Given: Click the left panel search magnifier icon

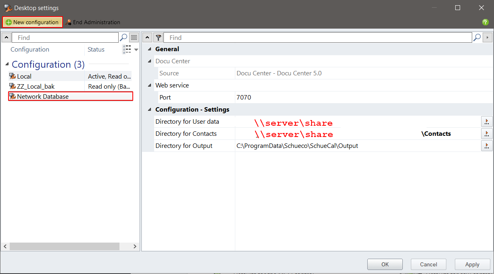Looking at the screenshot, I should [124, 37].
